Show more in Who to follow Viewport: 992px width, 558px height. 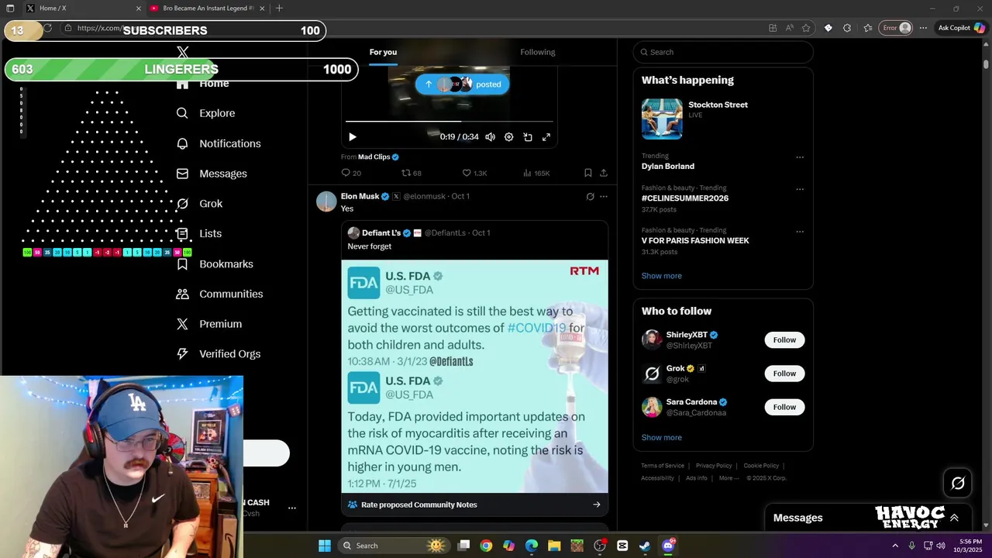(661, 438)
